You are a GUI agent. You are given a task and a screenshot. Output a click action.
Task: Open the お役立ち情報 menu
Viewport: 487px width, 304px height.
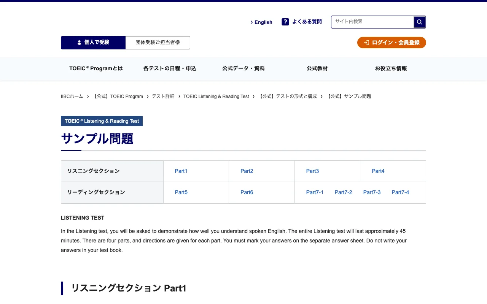pyautogui.click(x=391, y=68)
